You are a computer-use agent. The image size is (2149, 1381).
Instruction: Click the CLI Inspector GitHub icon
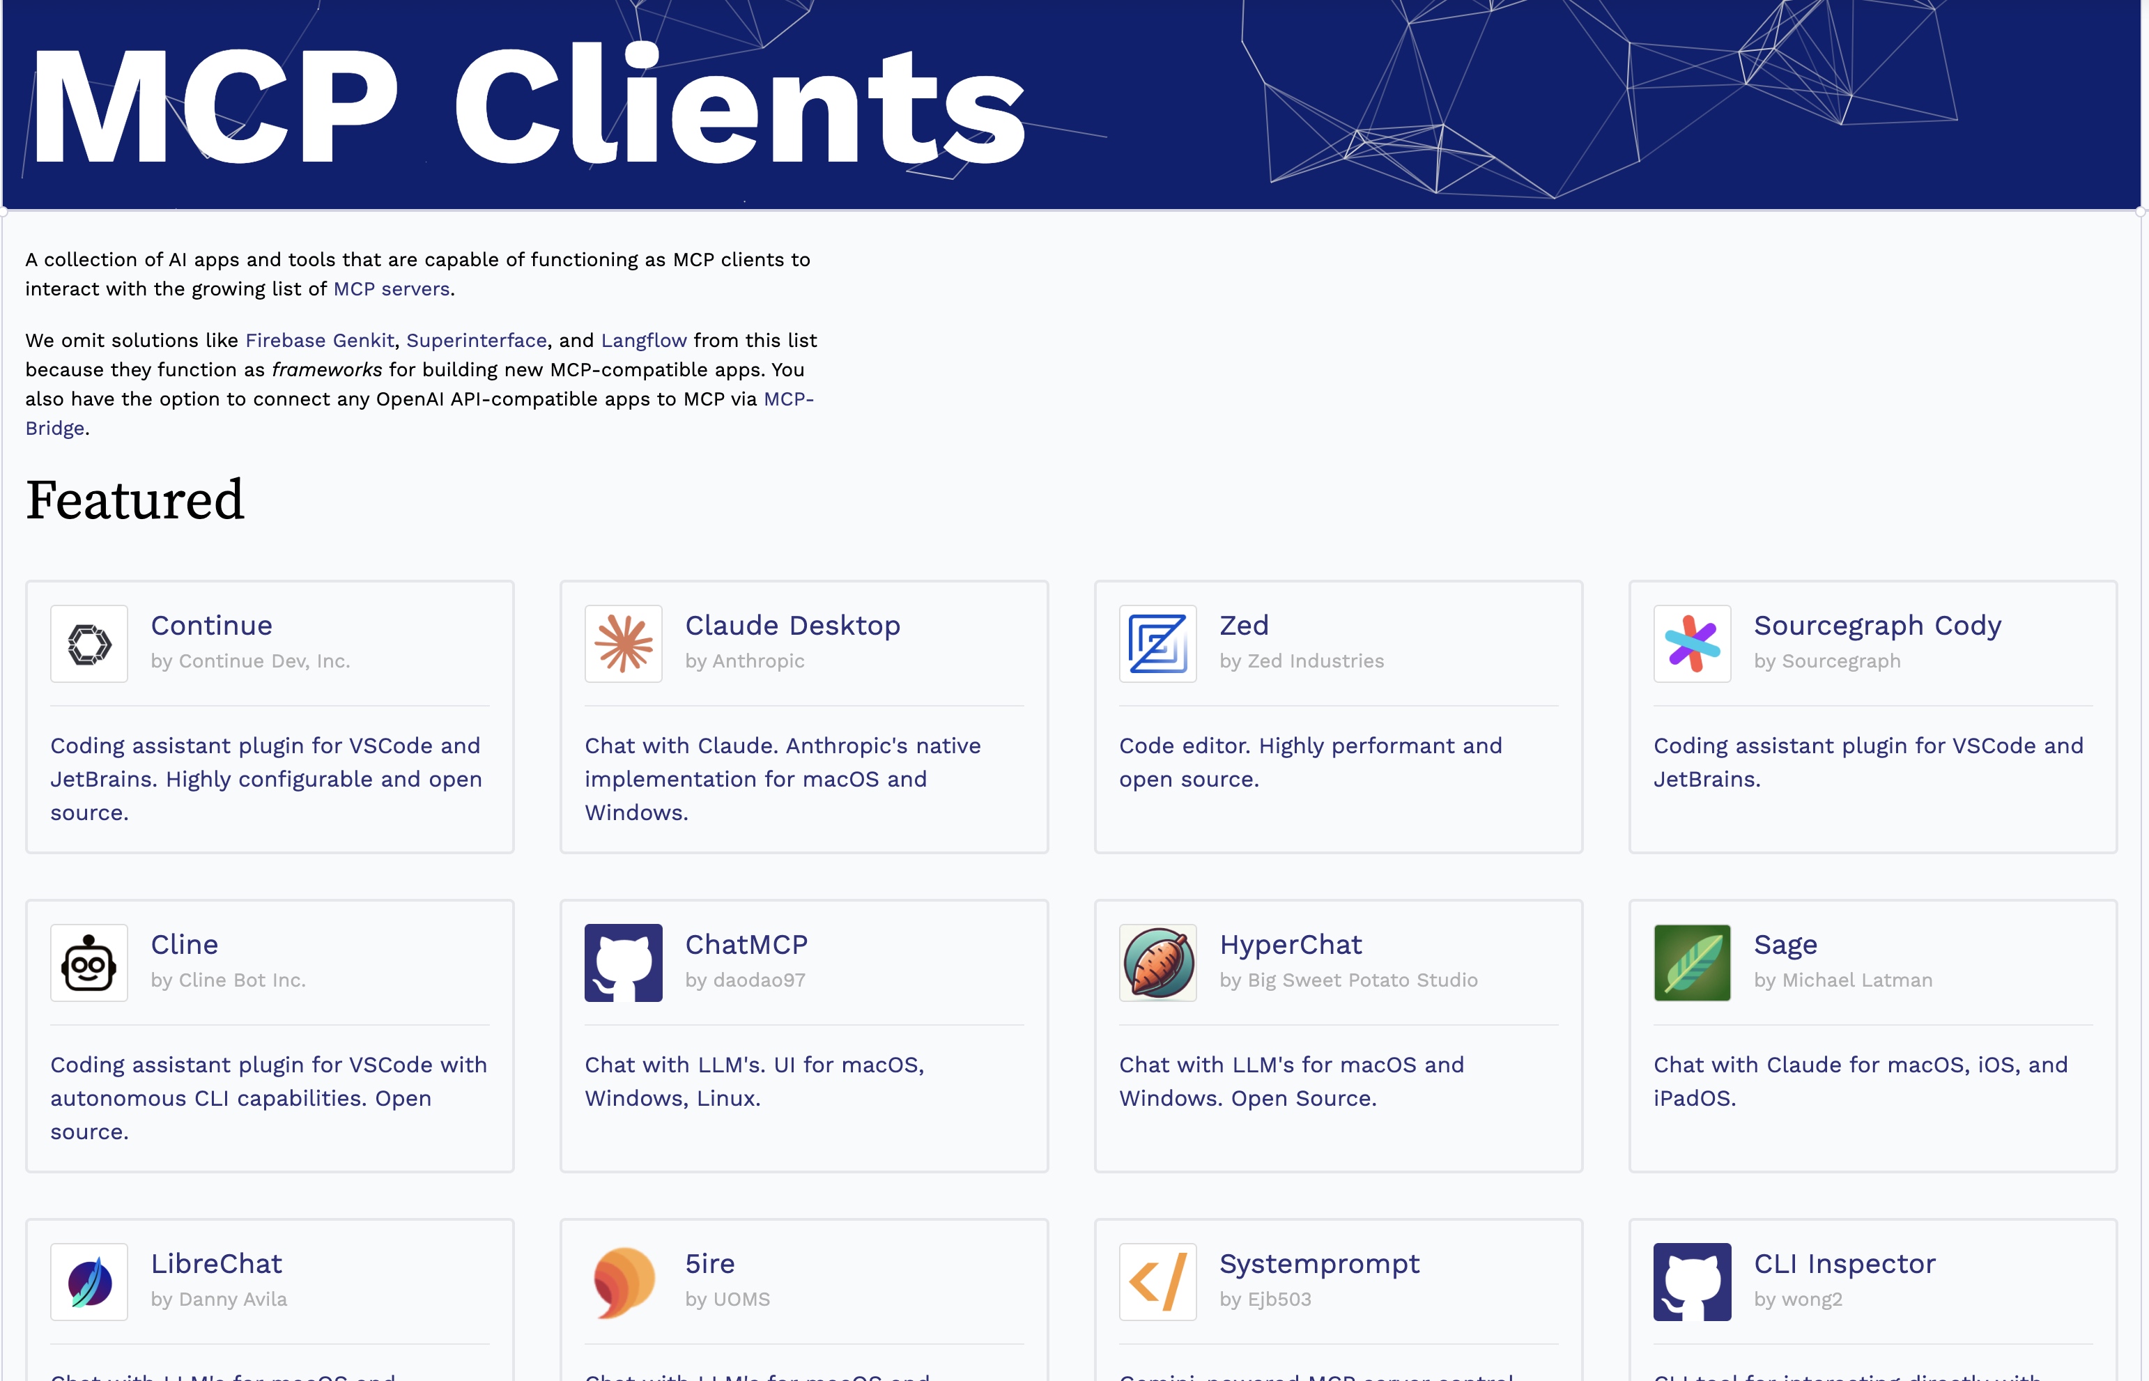(1692, 1282)
